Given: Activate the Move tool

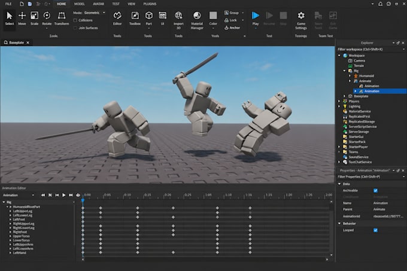Looking at the screenshot, I should (22, 19).
